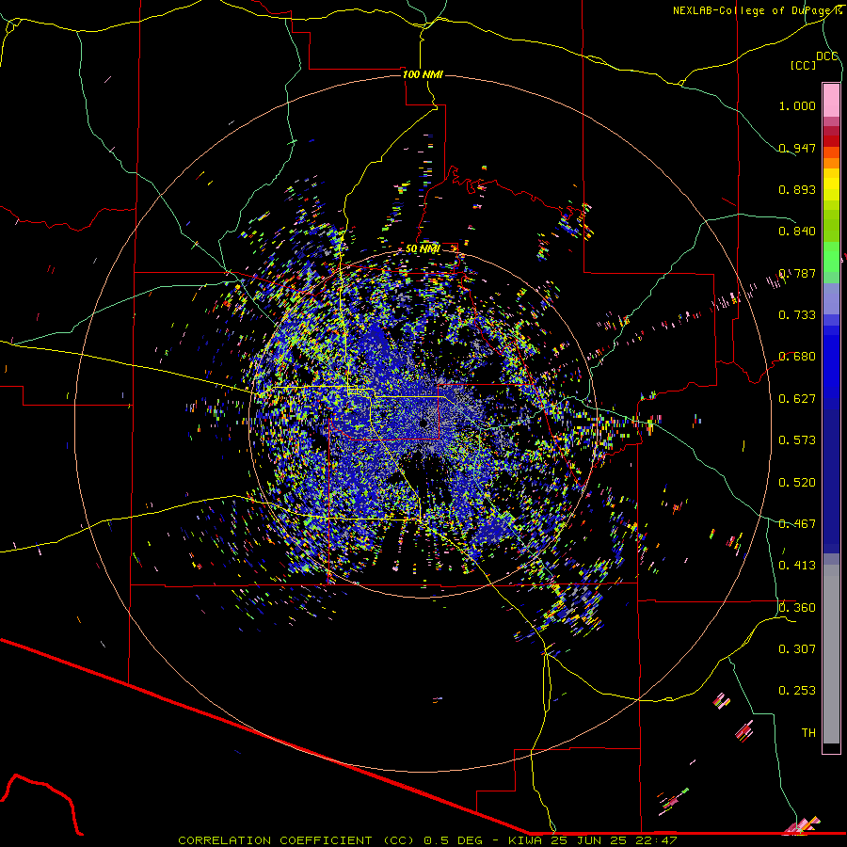Viewport: 847px width, 847px height.
Task: Click the 0.413 scale label
Action: pyautogui.click(x=797, y=566)
